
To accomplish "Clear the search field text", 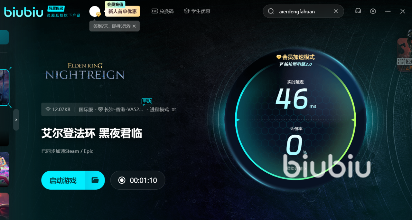I will click(x=336, y=11).
